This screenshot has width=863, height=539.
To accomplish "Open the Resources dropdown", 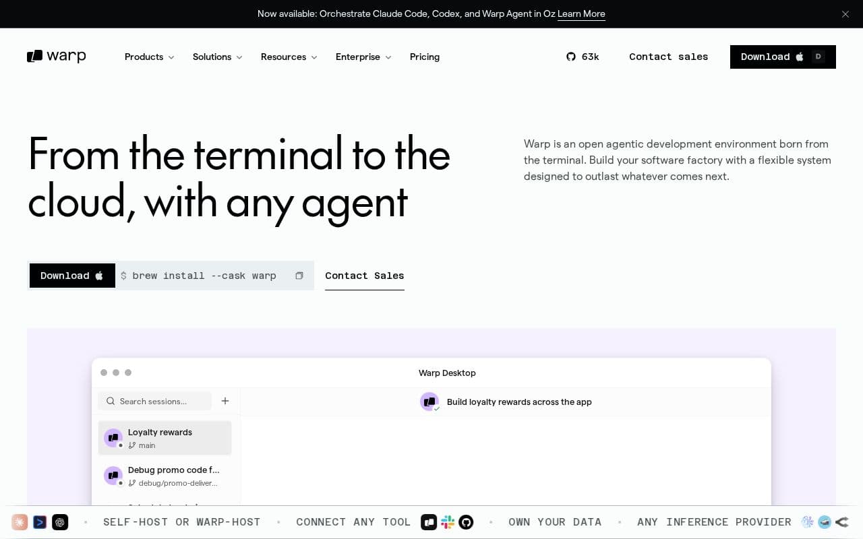I will [x=289, y=57].
